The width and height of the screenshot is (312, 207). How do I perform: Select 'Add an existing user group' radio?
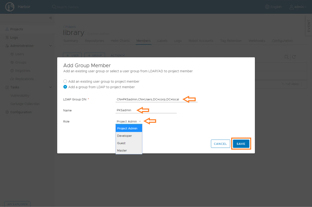pyautogui.click(x=65, y=81)
